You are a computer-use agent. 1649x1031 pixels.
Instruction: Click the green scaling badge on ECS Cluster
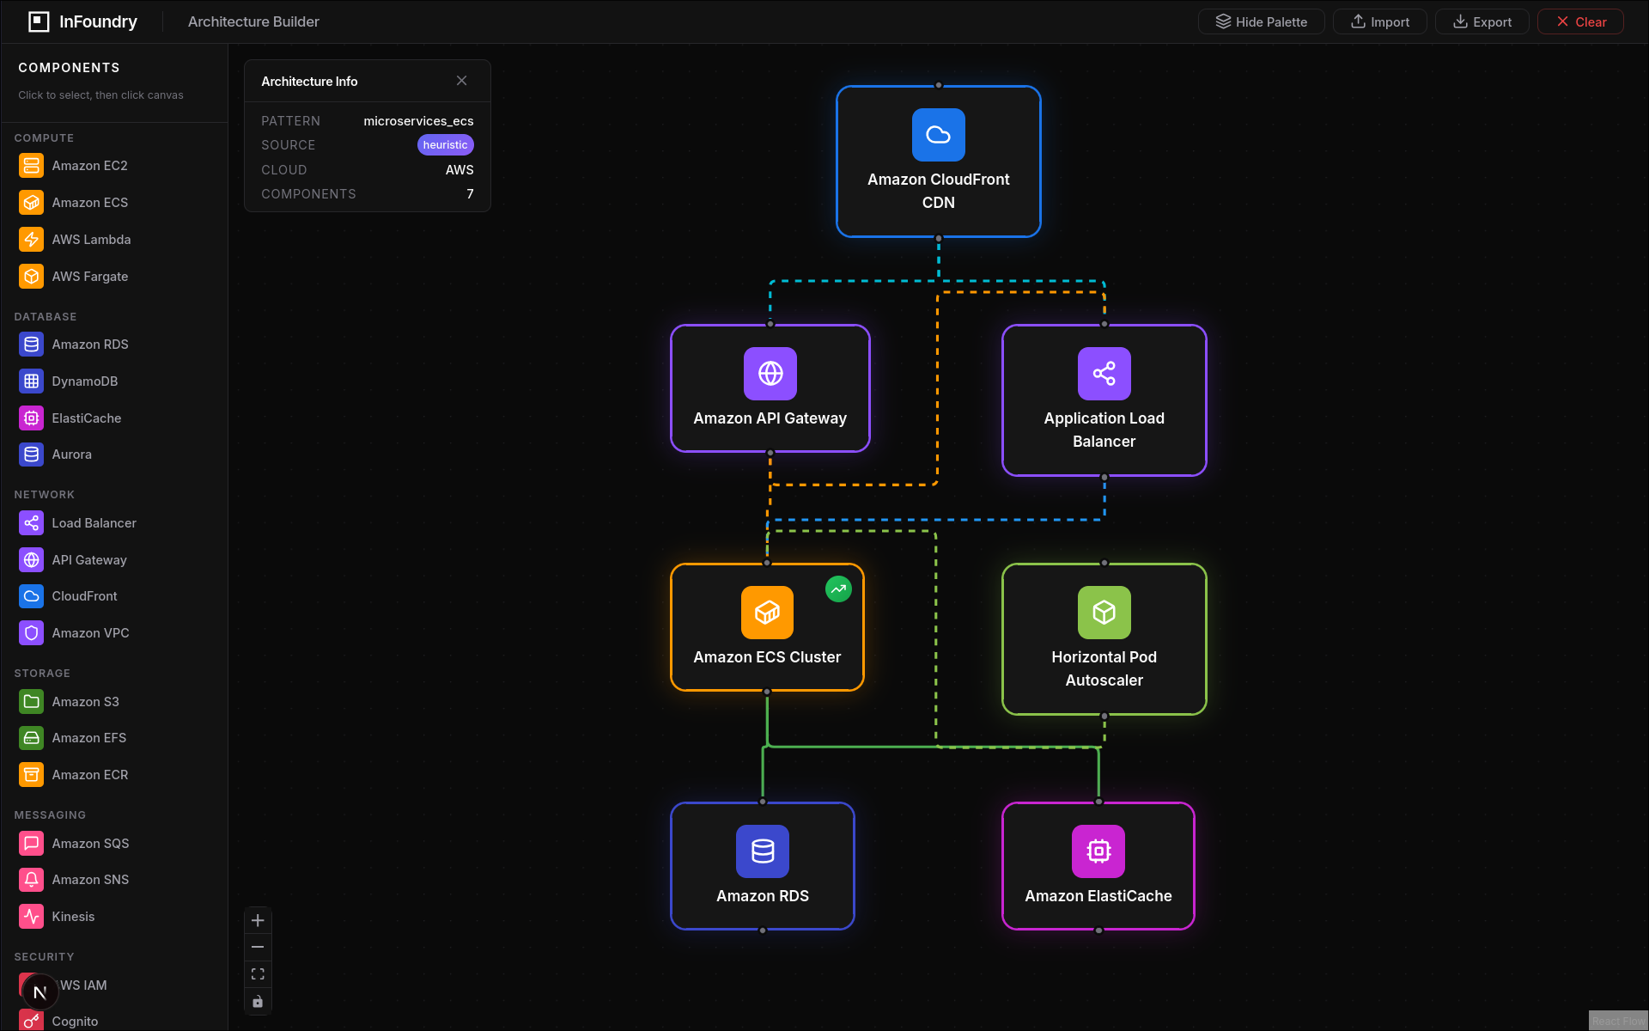point(838,589)
